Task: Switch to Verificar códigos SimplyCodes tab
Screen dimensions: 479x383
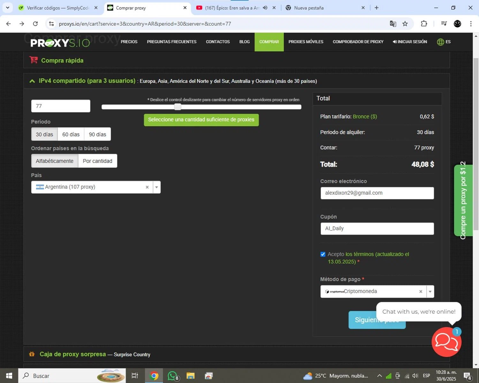Action: tap(58, 8)
